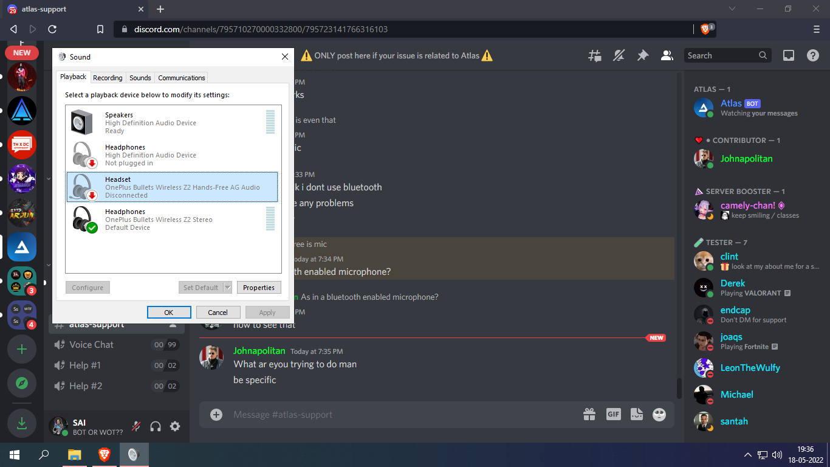Click the taskbar volume icon

(777, 455)
